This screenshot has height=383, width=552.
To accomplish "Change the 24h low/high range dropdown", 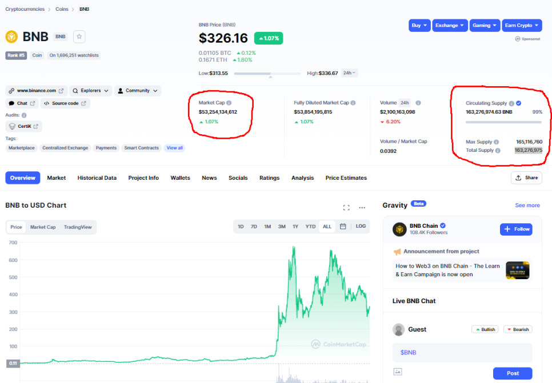I will coord(349,73).
